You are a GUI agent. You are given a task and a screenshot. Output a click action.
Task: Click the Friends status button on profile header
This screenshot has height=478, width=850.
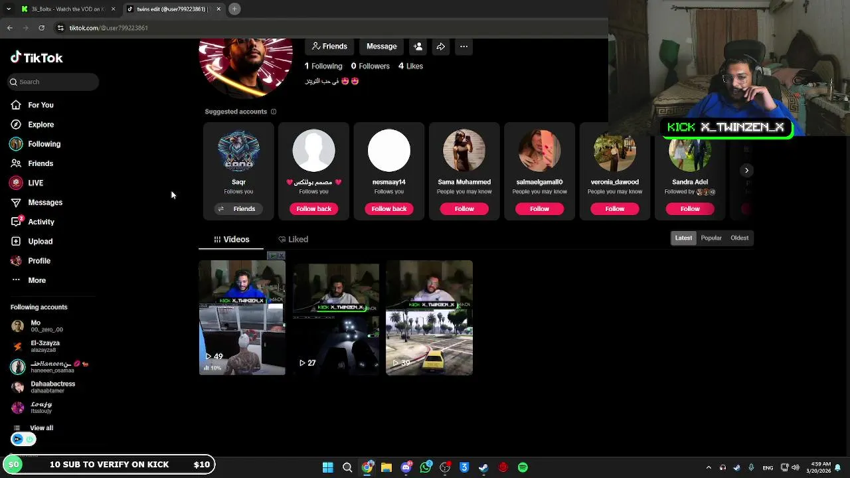pos(329,46)
